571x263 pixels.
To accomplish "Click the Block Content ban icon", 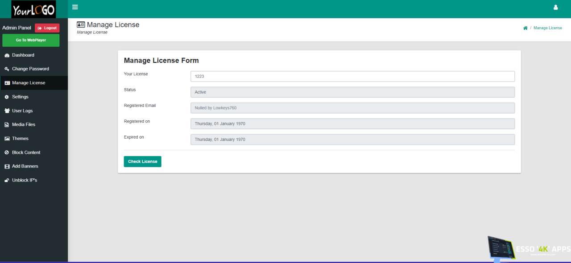I will click(7, 152).
